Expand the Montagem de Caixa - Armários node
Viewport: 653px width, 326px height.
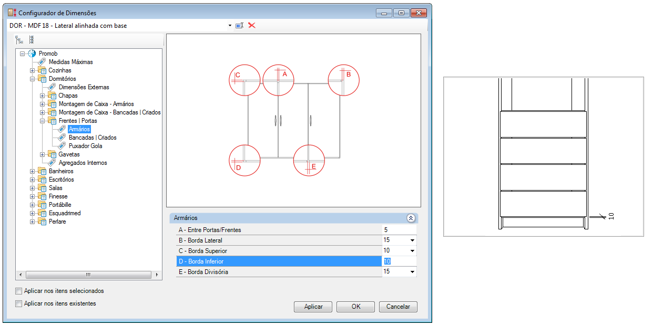tap(42, 104)
